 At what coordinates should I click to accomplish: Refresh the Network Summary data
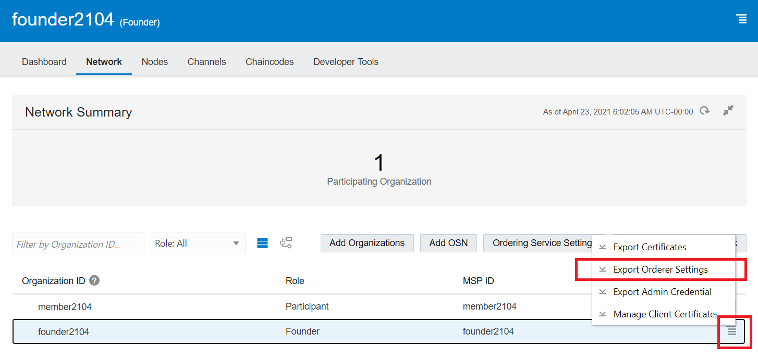[705, 111]
